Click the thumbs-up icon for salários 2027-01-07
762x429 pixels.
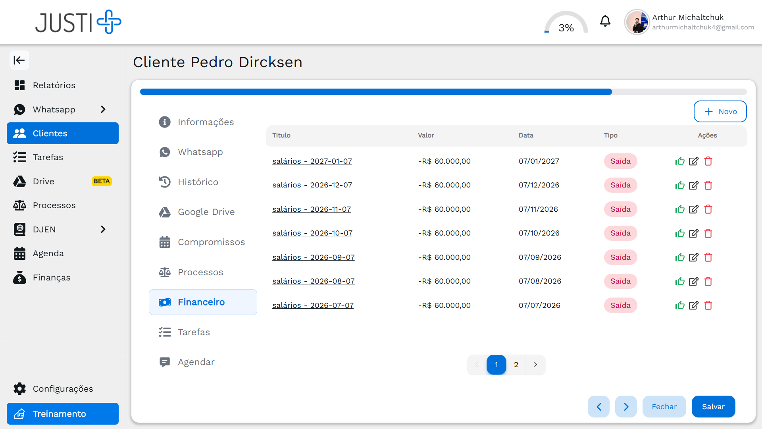(680, 161)
